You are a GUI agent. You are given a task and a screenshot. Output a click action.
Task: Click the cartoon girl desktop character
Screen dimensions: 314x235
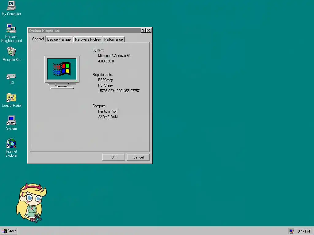pos(32,203)
